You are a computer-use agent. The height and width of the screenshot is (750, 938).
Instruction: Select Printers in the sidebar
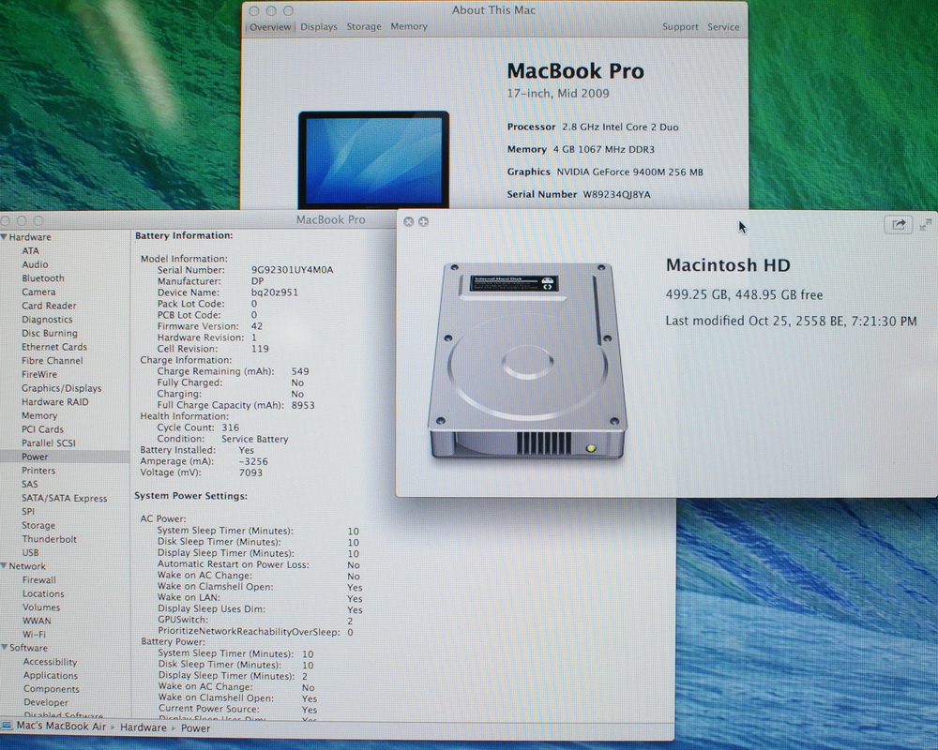(x=38, y=471)
